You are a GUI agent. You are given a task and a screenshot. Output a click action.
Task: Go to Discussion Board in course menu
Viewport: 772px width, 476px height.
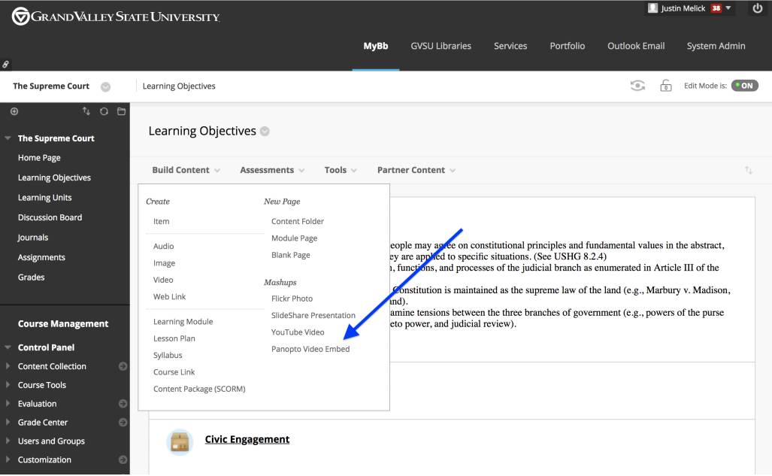50,217
